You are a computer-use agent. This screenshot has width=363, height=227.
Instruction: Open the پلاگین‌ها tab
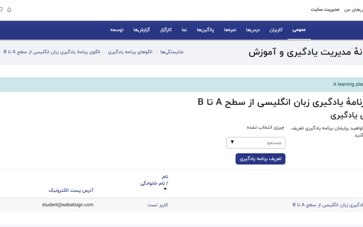(x=205, y=30)
